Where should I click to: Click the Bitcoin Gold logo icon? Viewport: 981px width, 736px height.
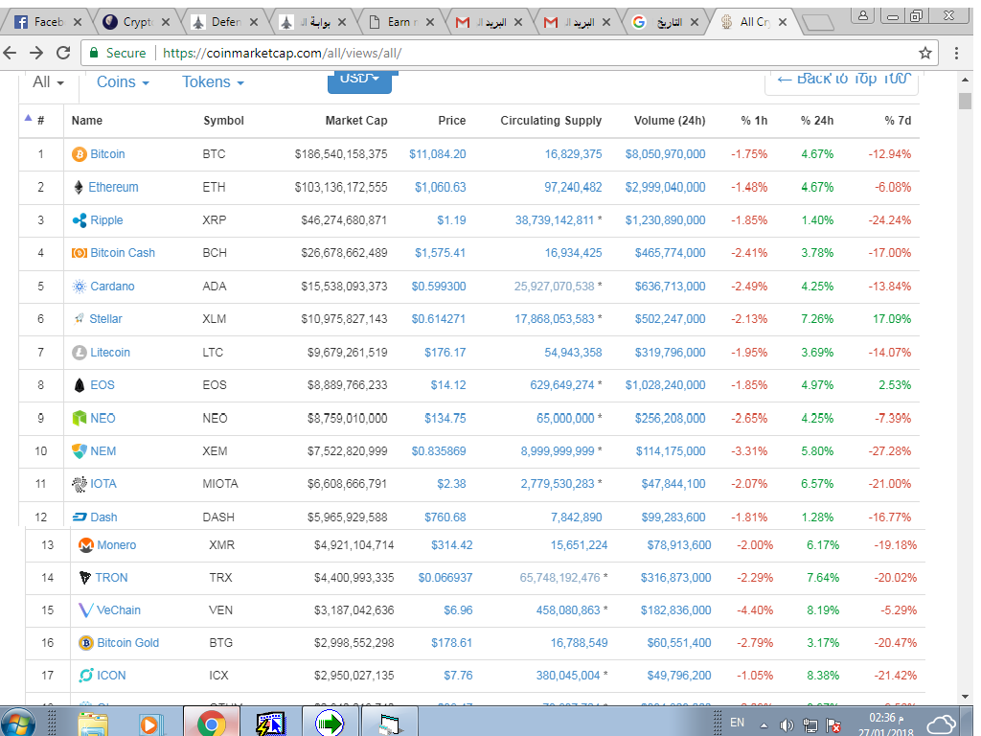85,643
